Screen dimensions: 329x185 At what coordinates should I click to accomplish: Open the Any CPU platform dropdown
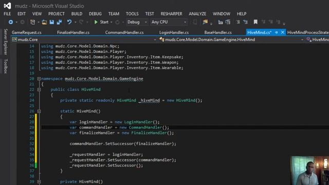point(169,22)
